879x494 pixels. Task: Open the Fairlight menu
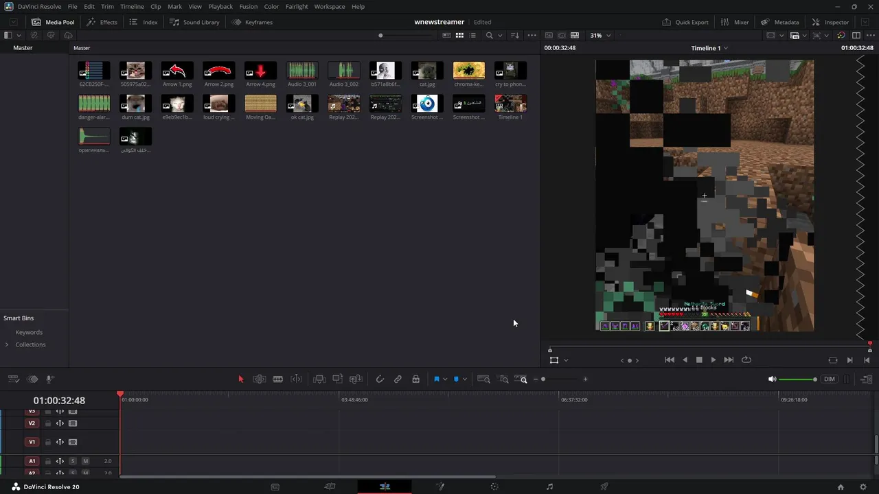coord(297,6)
